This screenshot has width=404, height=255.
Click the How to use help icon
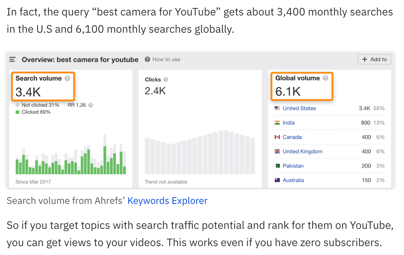(x=147, y=59)
